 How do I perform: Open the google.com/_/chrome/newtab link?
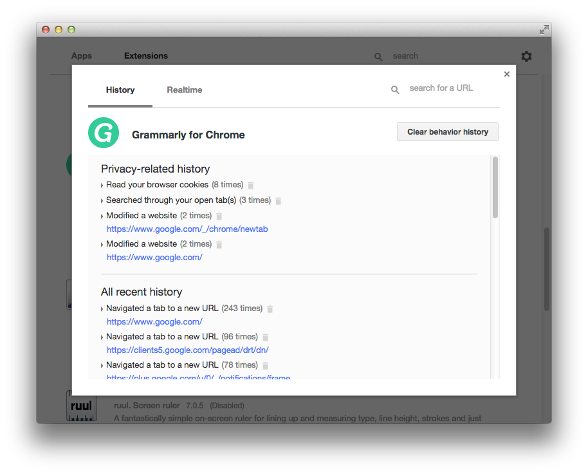click(187, 229)
